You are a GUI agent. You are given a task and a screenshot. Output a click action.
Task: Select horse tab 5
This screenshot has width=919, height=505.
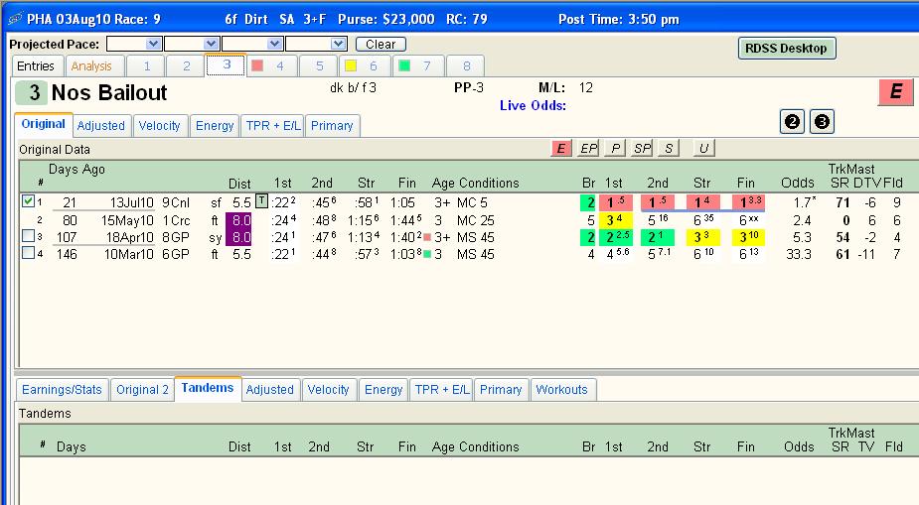pos(319,66)
